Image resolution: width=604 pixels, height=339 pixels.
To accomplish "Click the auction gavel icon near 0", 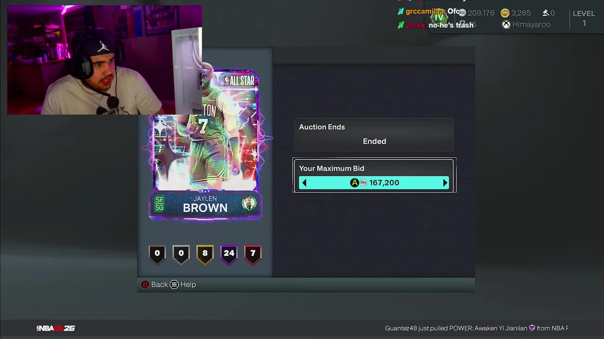I will [x=545, y=13].
